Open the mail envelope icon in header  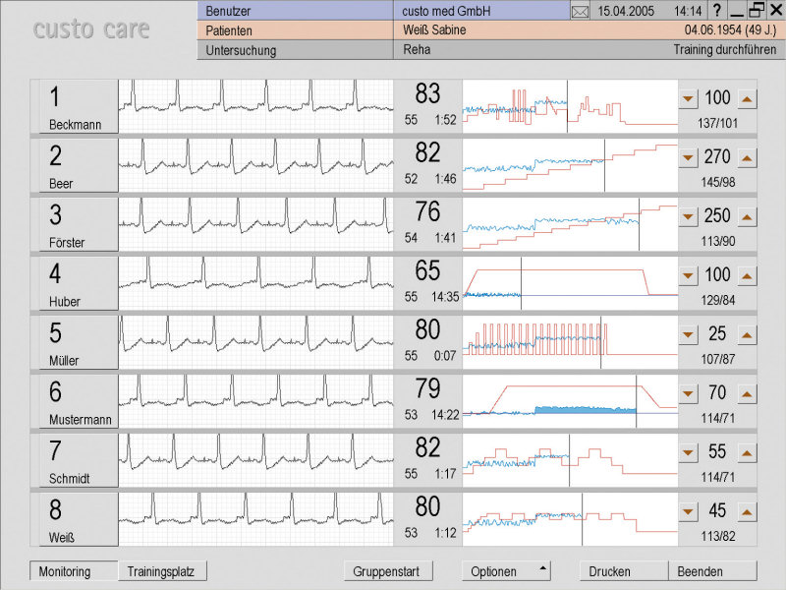click(580, 11)
